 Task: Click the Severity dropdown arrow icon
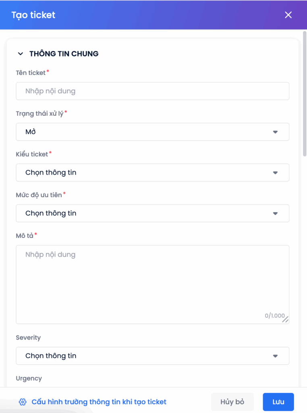pos(276,356)
